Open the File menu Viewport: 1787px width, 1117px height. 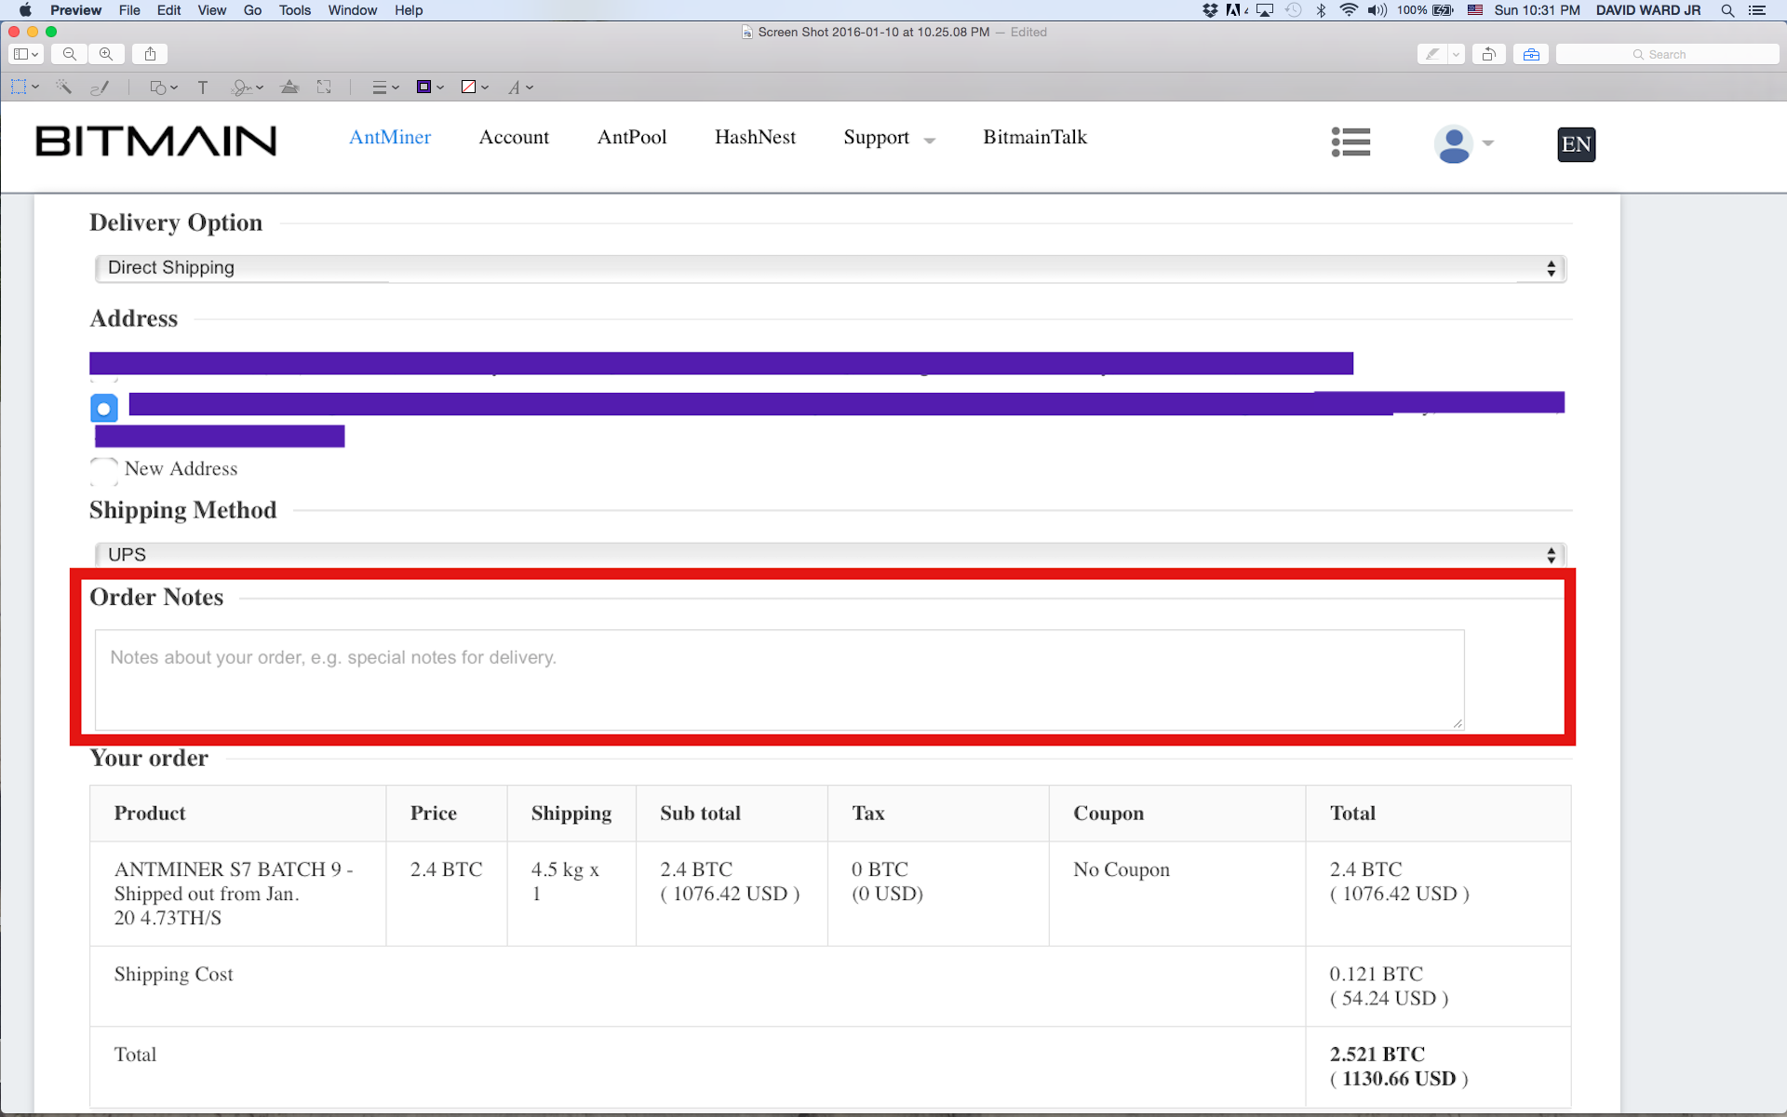[x=129, y=10]
